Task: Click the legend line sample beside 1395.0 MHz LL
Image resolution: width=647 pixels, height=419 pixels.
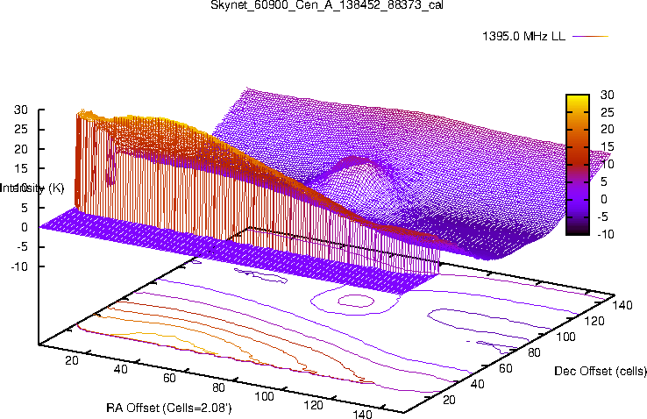Action: point(591,36)
